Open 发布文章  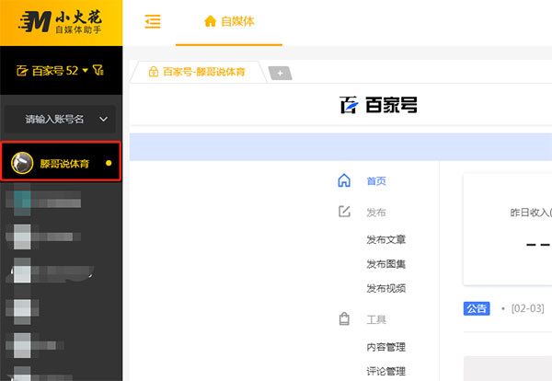(x=385, y=240)
